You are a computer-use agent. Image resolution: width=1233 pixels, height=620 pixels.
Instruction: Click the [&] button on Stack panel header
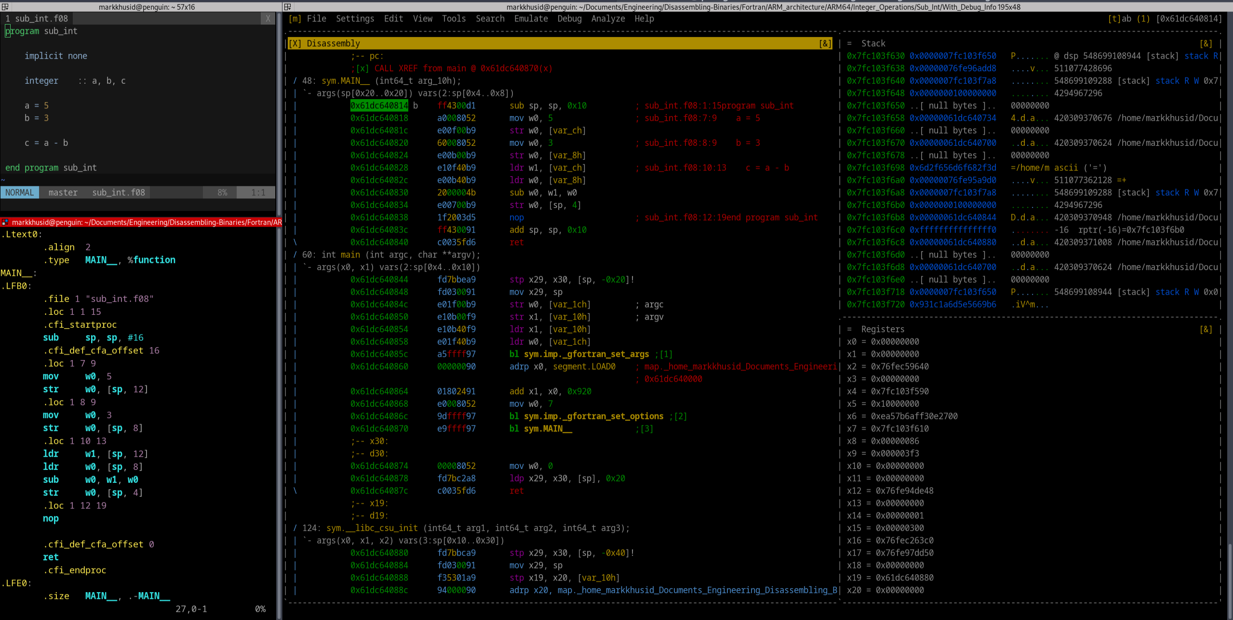1206,43
